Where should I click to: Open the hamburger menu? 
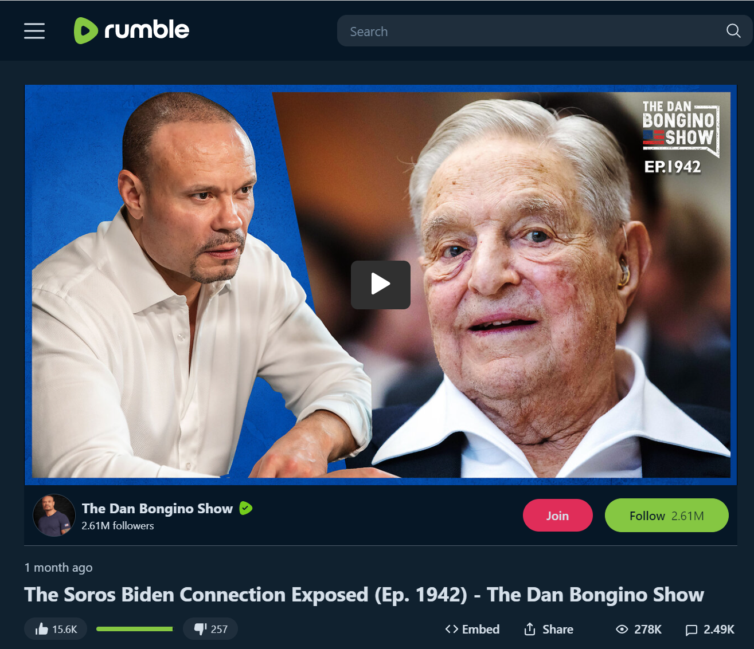click(x=34, y=31)
